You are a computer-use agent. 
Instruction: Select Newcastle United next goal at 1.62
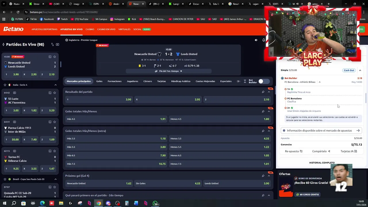[x=99, y=183]
